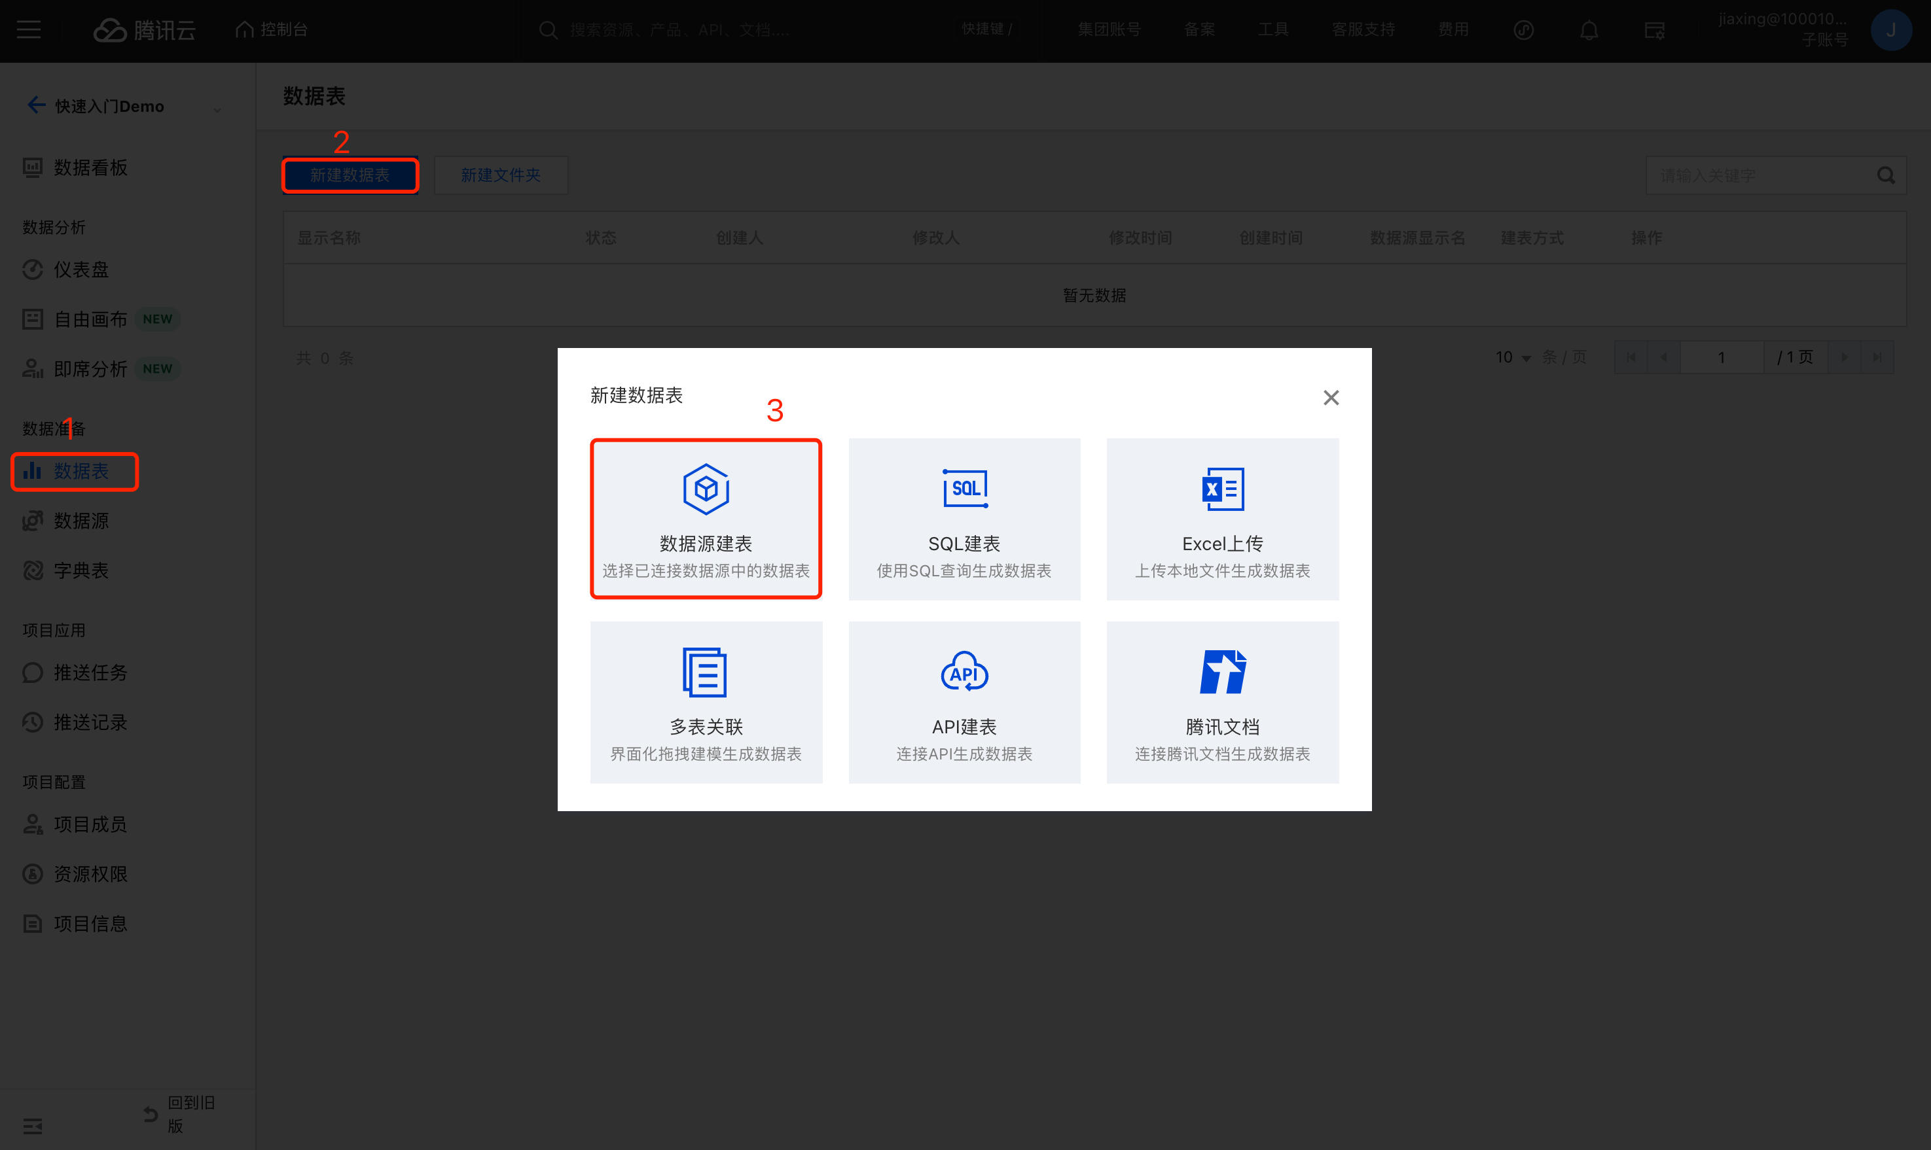Go to 控制台 home link
The height and width of the screenshot is (1150, 1931).
click(271, 29)
